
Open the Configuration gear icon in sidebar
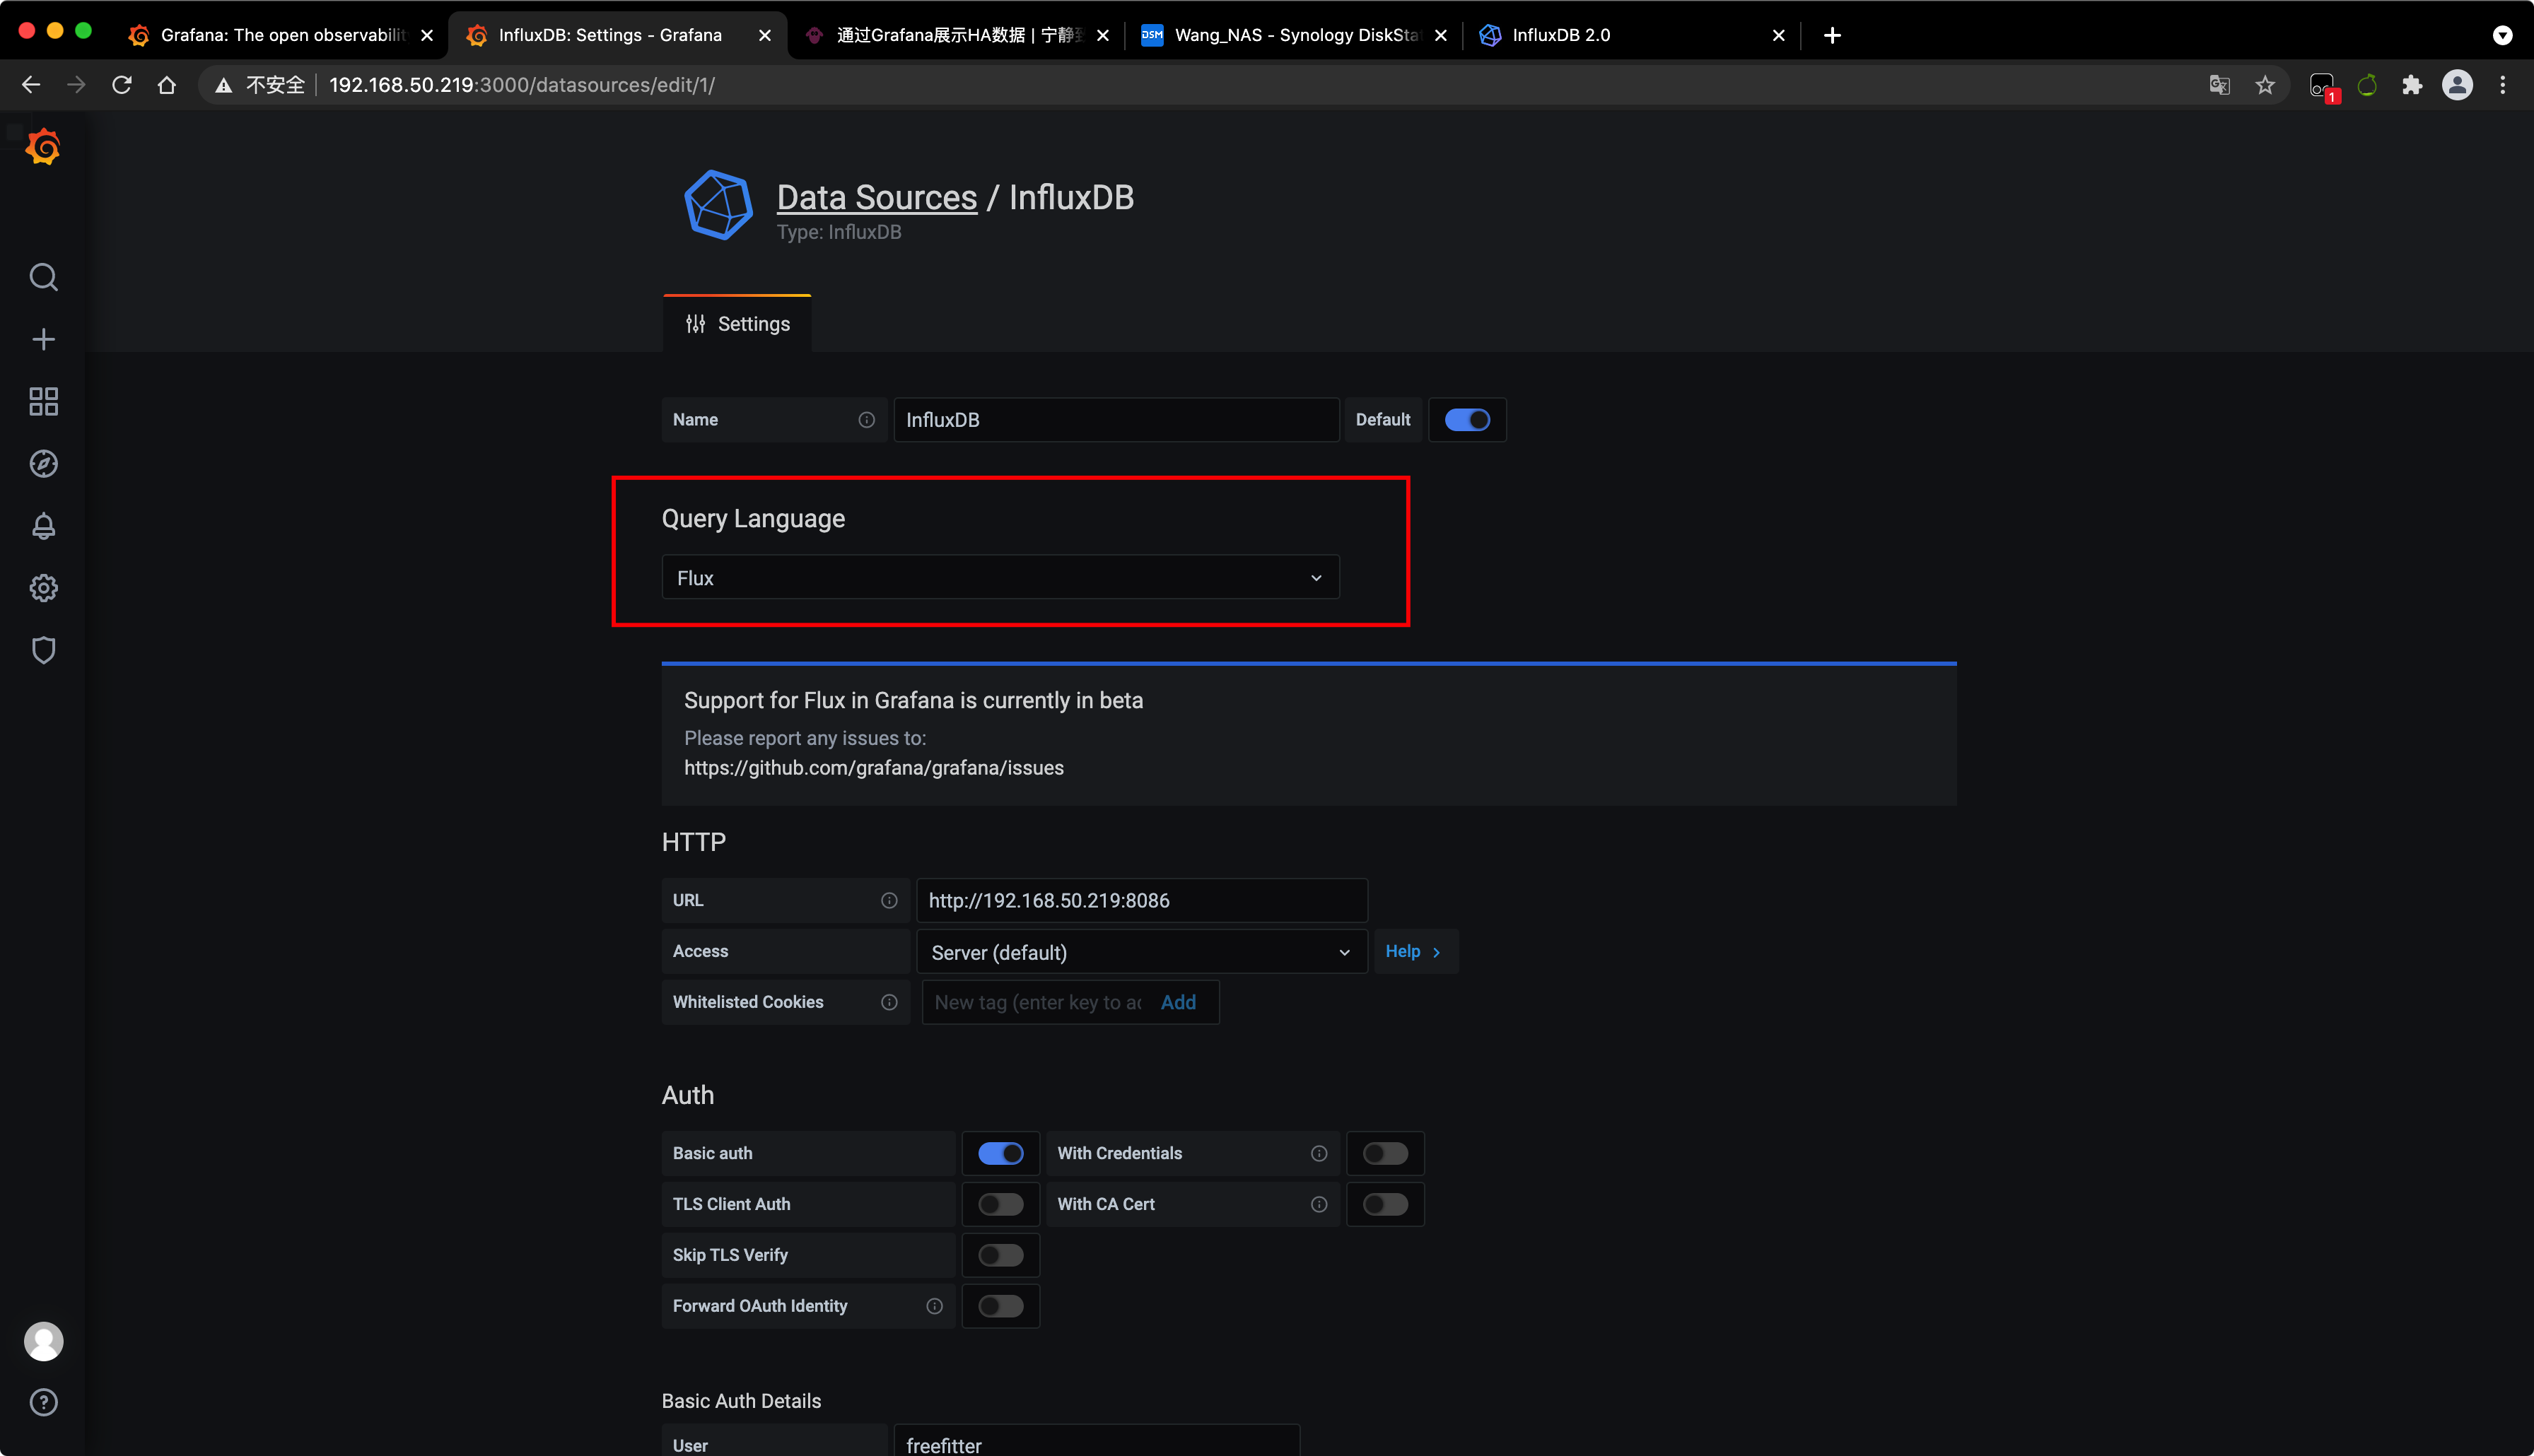point(43,588)
